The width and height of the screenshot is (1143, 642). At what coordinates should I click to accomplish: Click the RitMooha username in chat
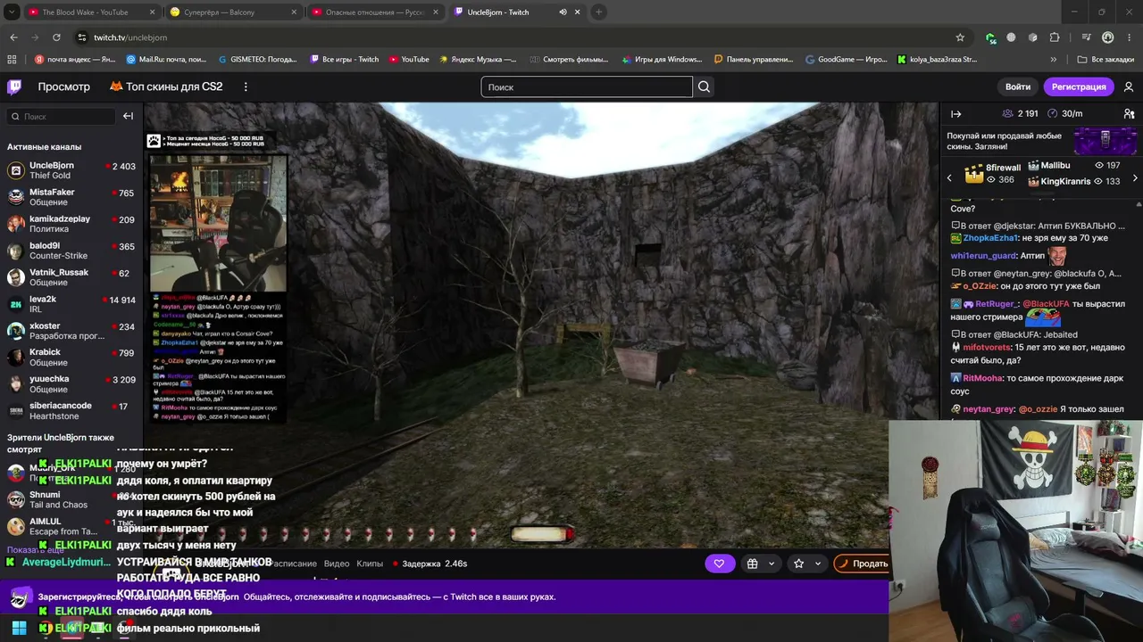982,378
